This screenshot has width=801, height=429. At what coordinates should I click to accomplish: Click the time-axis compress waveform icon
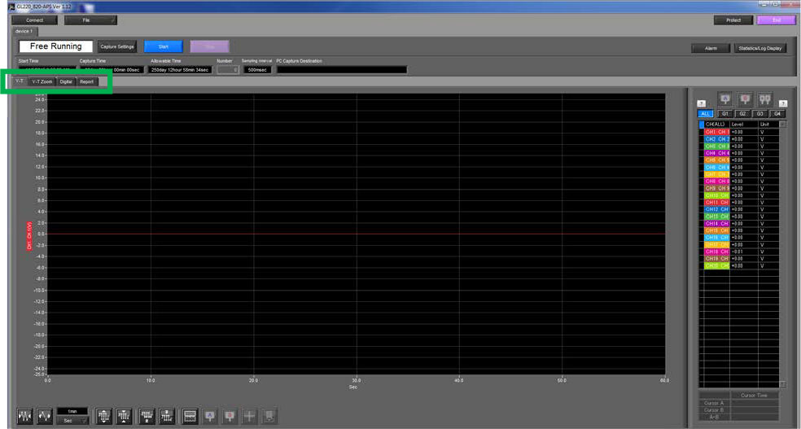pos(24,416)
